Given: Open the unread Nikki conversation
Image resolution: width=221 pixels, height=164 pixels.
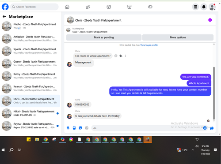Looking at the screenshot, I should pos(30,113).
